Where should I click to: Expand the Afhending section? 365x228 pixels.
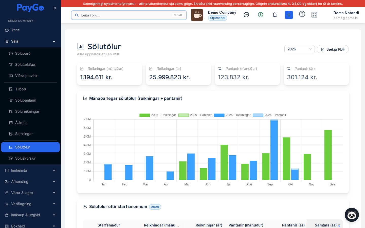pos(30,182)
